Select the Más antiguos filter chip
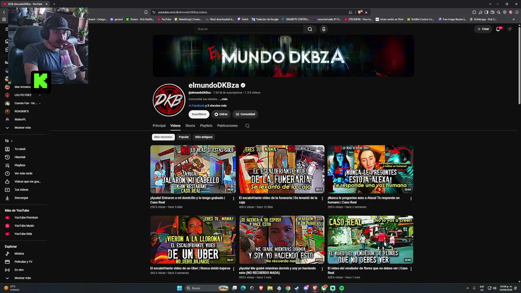Viewport: 521px width, 293px height. (204, 137)
